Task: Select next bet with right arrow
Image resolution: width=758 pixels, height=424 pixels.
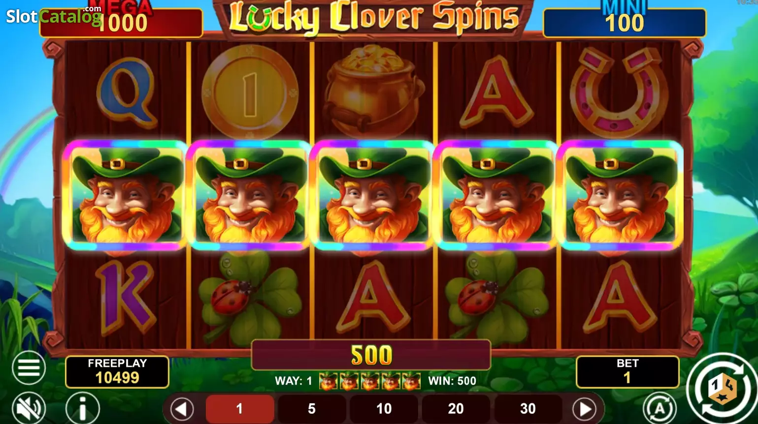Action: point(584,409)
